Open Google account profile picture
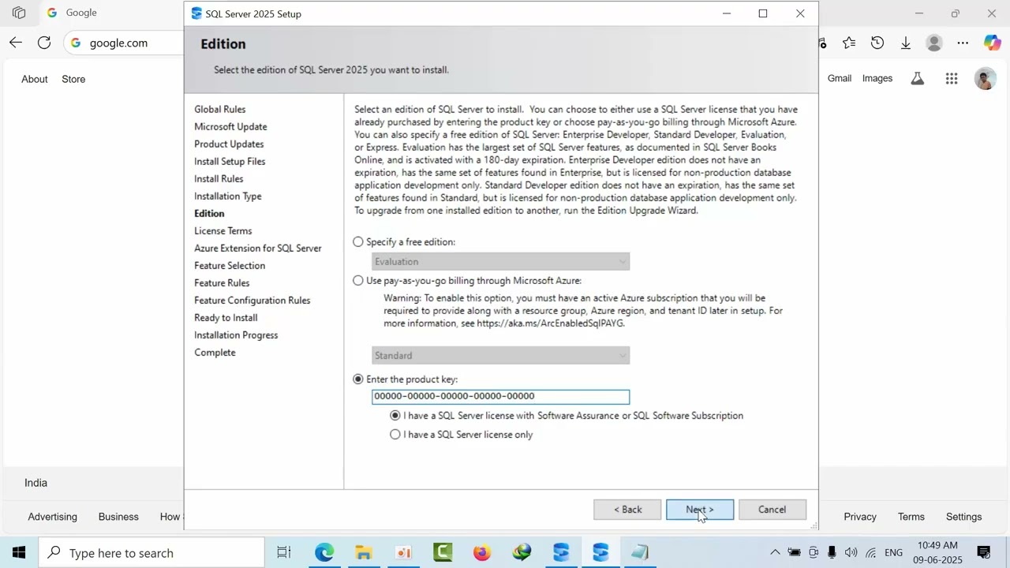This screenshot has height=568, width=1010. tap(985, 78)
